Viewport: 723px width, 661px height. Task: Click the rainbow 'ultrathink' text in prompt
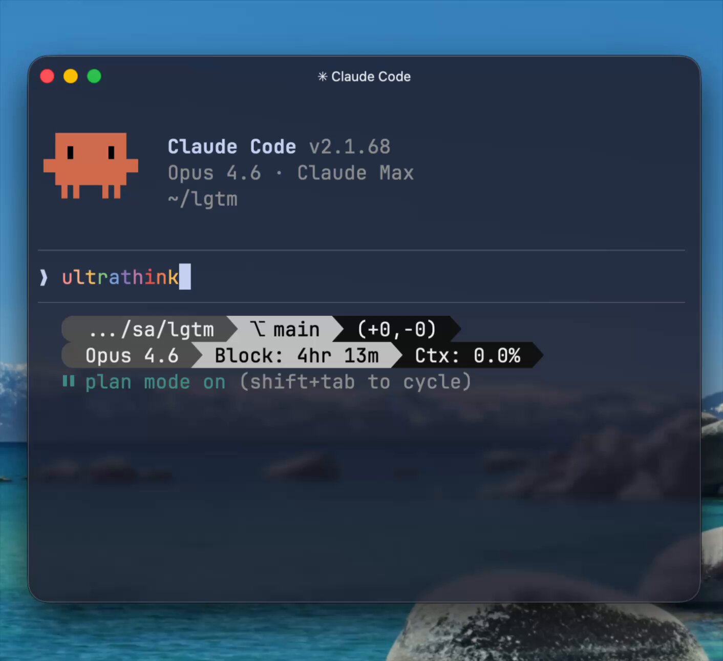pos(120,277)
